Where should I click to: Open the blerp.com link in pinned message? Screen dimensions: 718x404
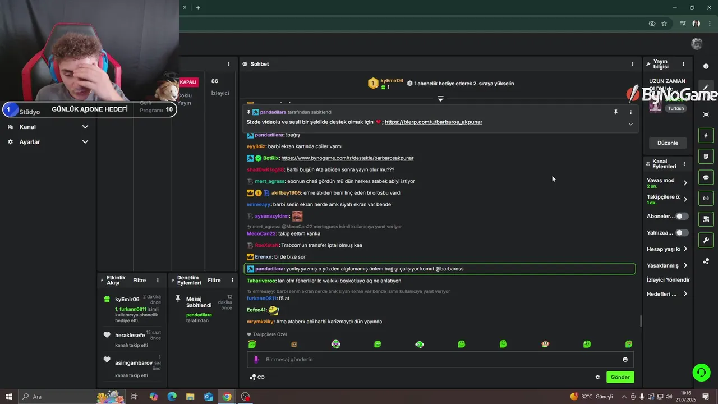tap(434, 122)
